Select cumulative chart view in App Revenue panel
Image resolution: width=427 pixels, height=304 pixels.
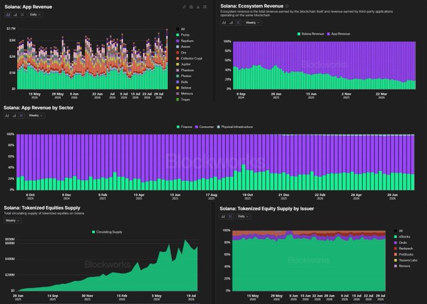point(15,14)
